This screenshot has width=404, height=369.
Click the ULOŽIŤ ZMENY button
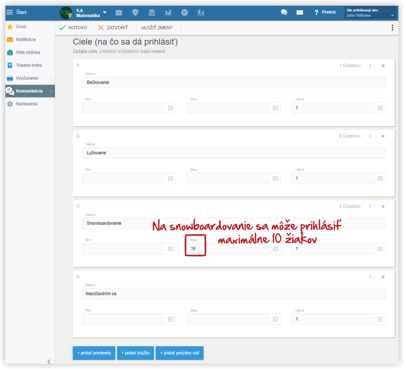tap(157, 27)
